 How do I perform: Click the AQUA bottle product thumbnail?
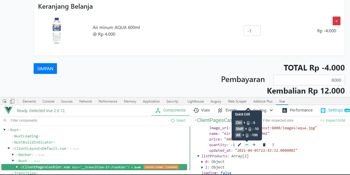tap(56, 30)
